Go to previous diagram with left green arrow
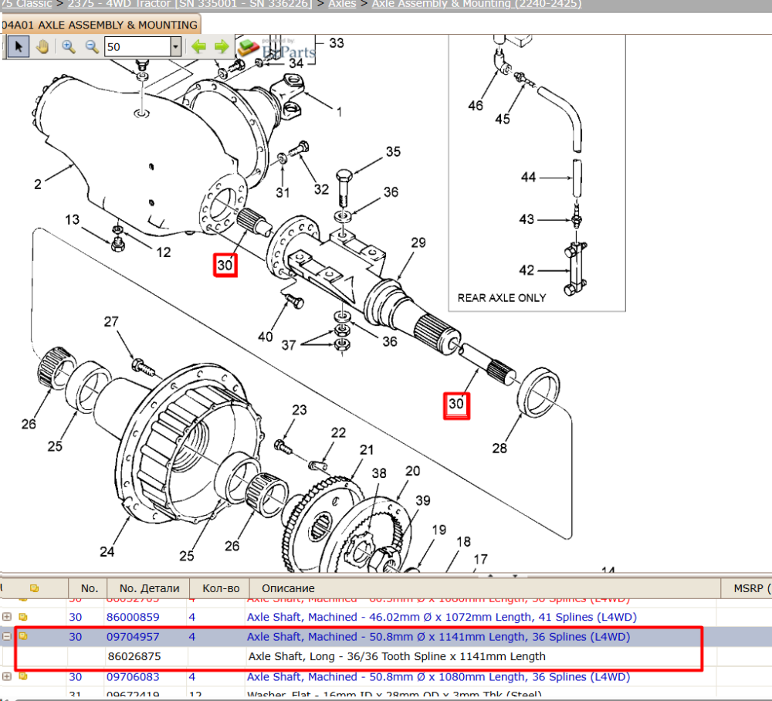The height and width of the screenshot is (701, 772). tap(199, 47)
